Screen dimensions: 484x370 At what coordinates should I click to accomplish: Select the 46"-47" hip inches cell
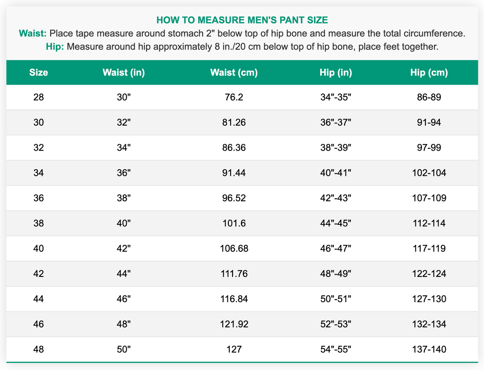pyautogui.click(x=336, y=249)
